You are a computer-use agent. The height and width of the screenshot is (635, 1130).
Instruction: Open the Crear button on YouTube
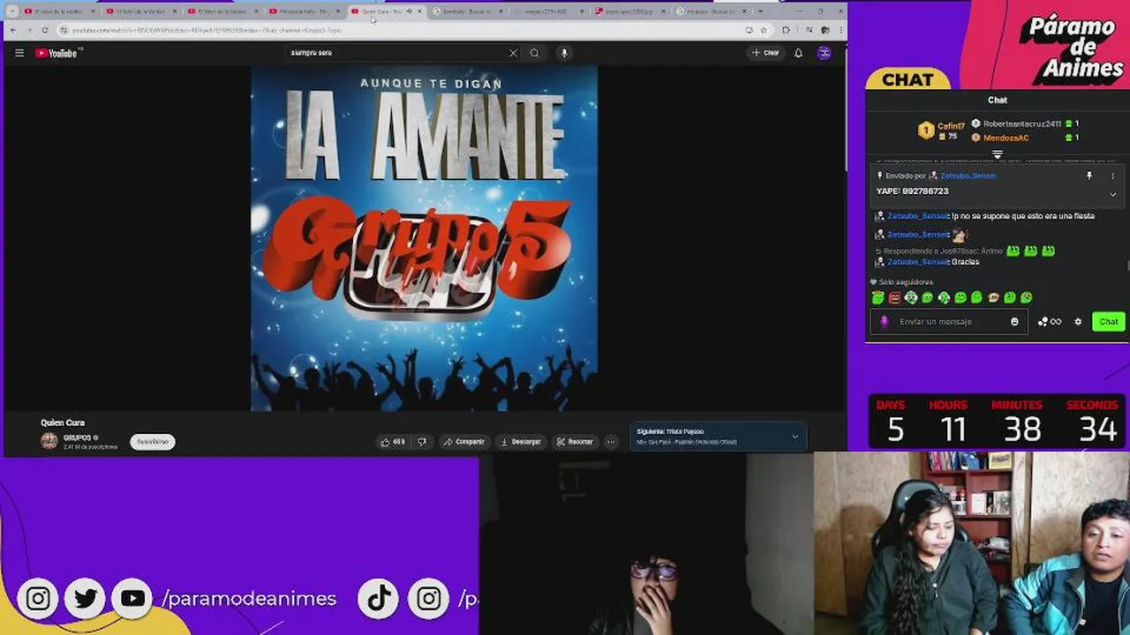coord(765,53)
